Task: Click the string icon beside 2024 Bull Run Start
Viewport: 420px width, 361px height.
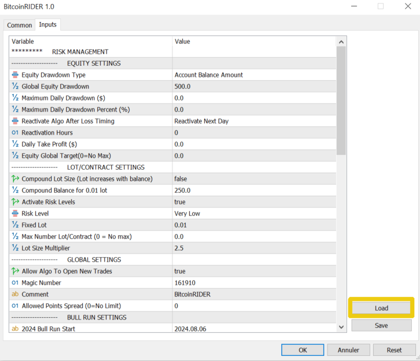Action: (15, 329)
